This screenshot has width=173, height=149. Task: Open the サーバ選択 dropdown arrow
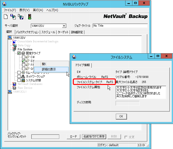pos(64,26)
